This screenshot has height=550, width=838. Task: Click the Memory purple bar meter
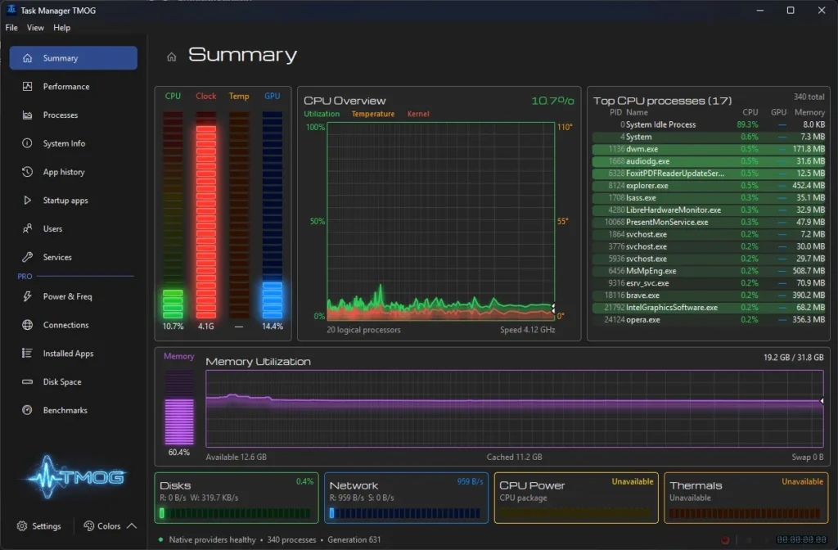coord(179,408)
